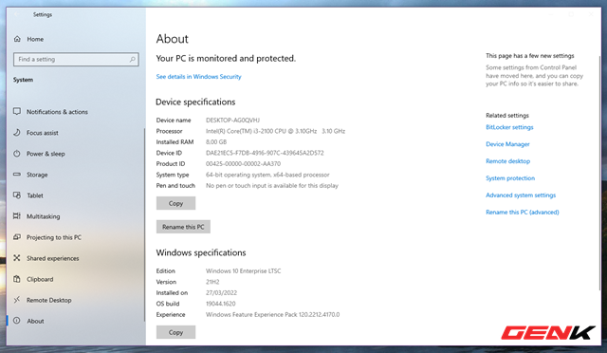Click the sidebar vertical scrollbar
Image resolution: width=607 pixels, height=353 pixels.
pos(144,225)
